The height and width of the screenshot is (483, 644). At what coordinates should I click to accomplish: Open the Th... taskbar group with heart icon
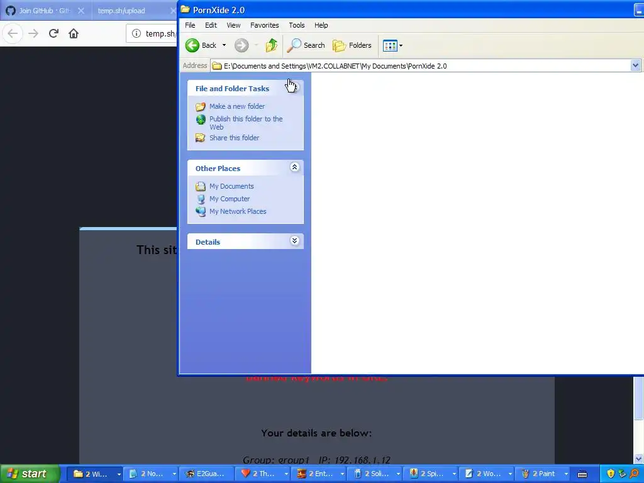264,474
